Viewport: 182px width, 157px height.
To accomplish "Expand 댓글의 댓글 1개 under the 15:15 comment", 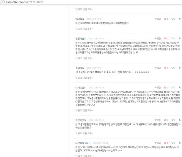I will pyautogui.click(x=84, y=133).
